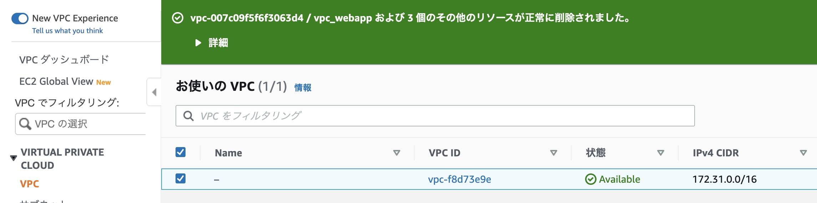Open VPC ダッシュボード in sidebar

64,59
